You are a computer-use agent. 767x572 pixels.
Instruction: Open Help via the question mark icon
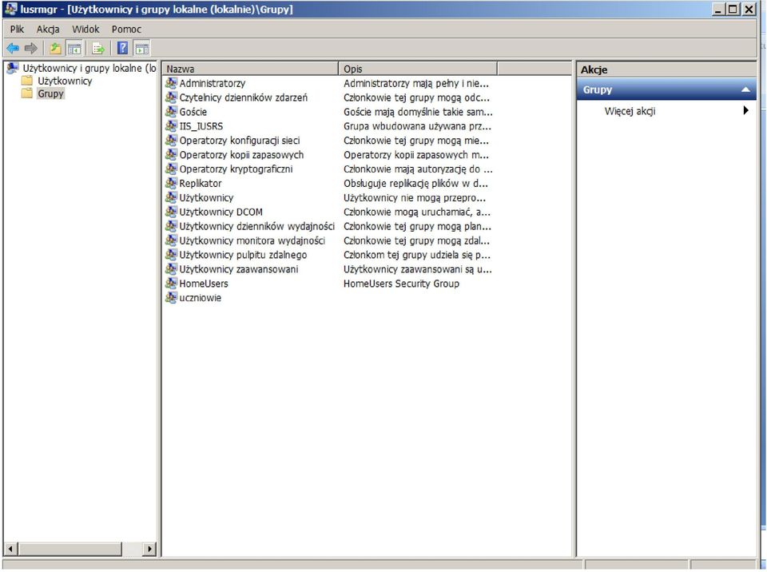click(x=123, y=48)
